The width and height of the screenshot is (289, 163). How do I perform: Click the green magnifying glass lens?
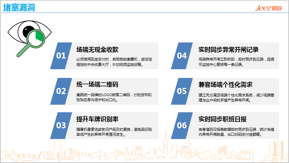(36, 39)
